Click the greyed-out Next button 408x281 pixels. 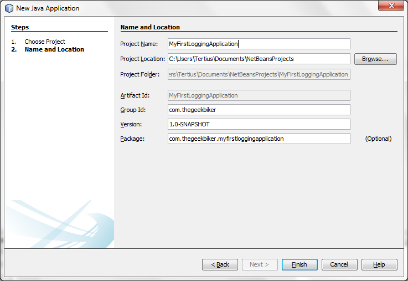pos(260,264)
